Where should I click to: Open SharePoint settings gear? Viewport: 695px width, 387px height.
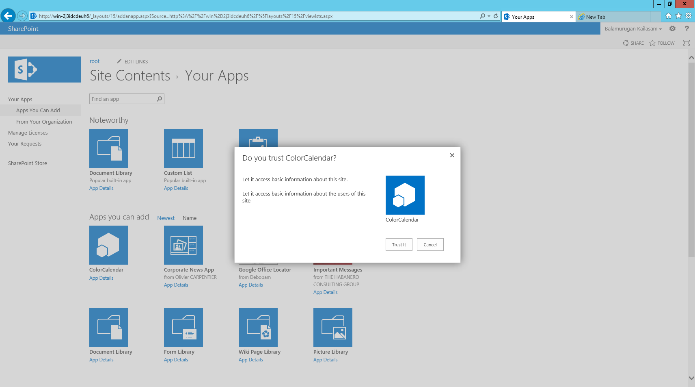click(672, 28)
